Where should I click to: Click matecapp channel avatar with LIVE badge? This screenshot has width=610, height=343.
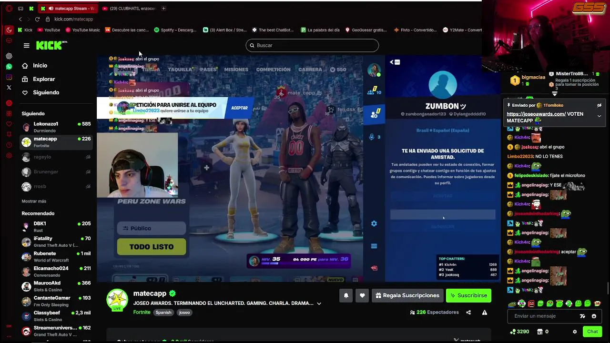point(117,300)
